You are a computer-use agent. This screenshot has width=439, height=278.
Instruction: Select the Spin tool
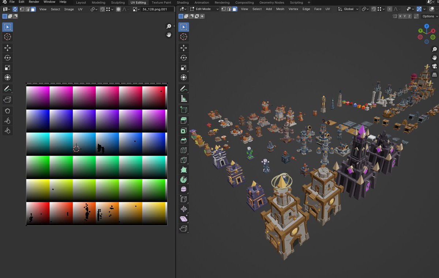coord(184,179)
